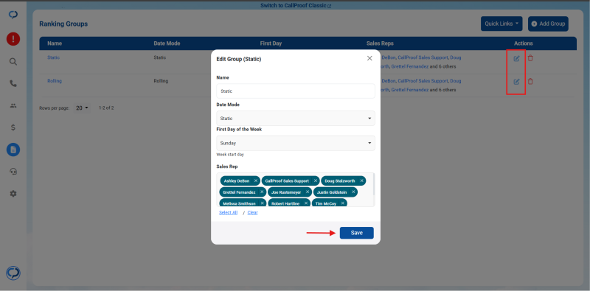Remove Tim McCoy chip
The width and height of the screenshot is (590, 291).
(x=342, y=203)
